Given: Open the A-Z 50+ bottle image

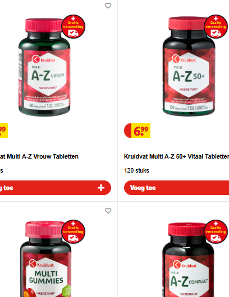Looking at the screenshot, I should [189, 66].
